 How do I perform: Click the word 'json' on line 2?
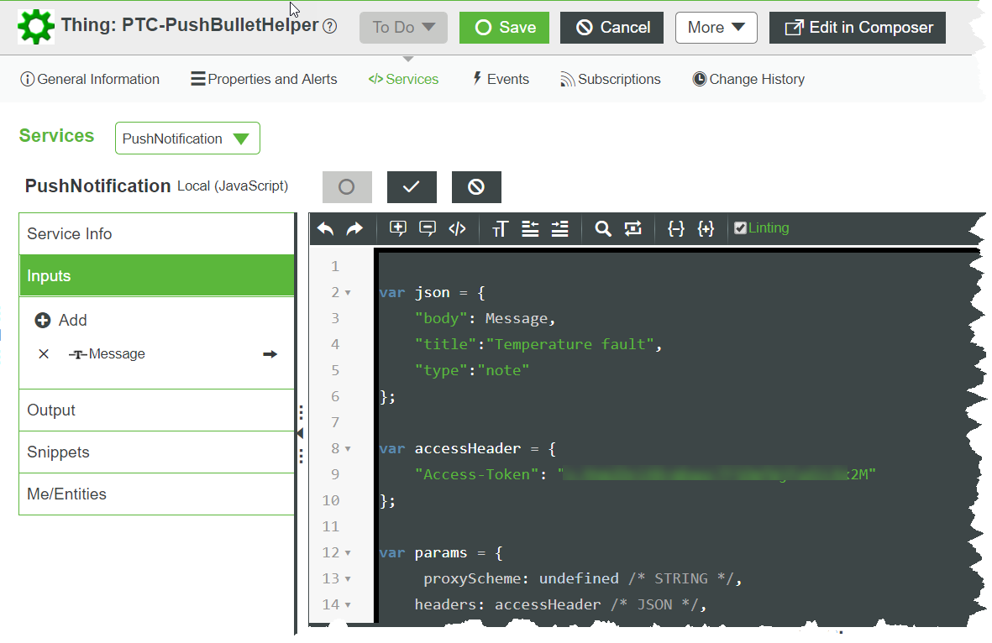click(x=432, y=293)
